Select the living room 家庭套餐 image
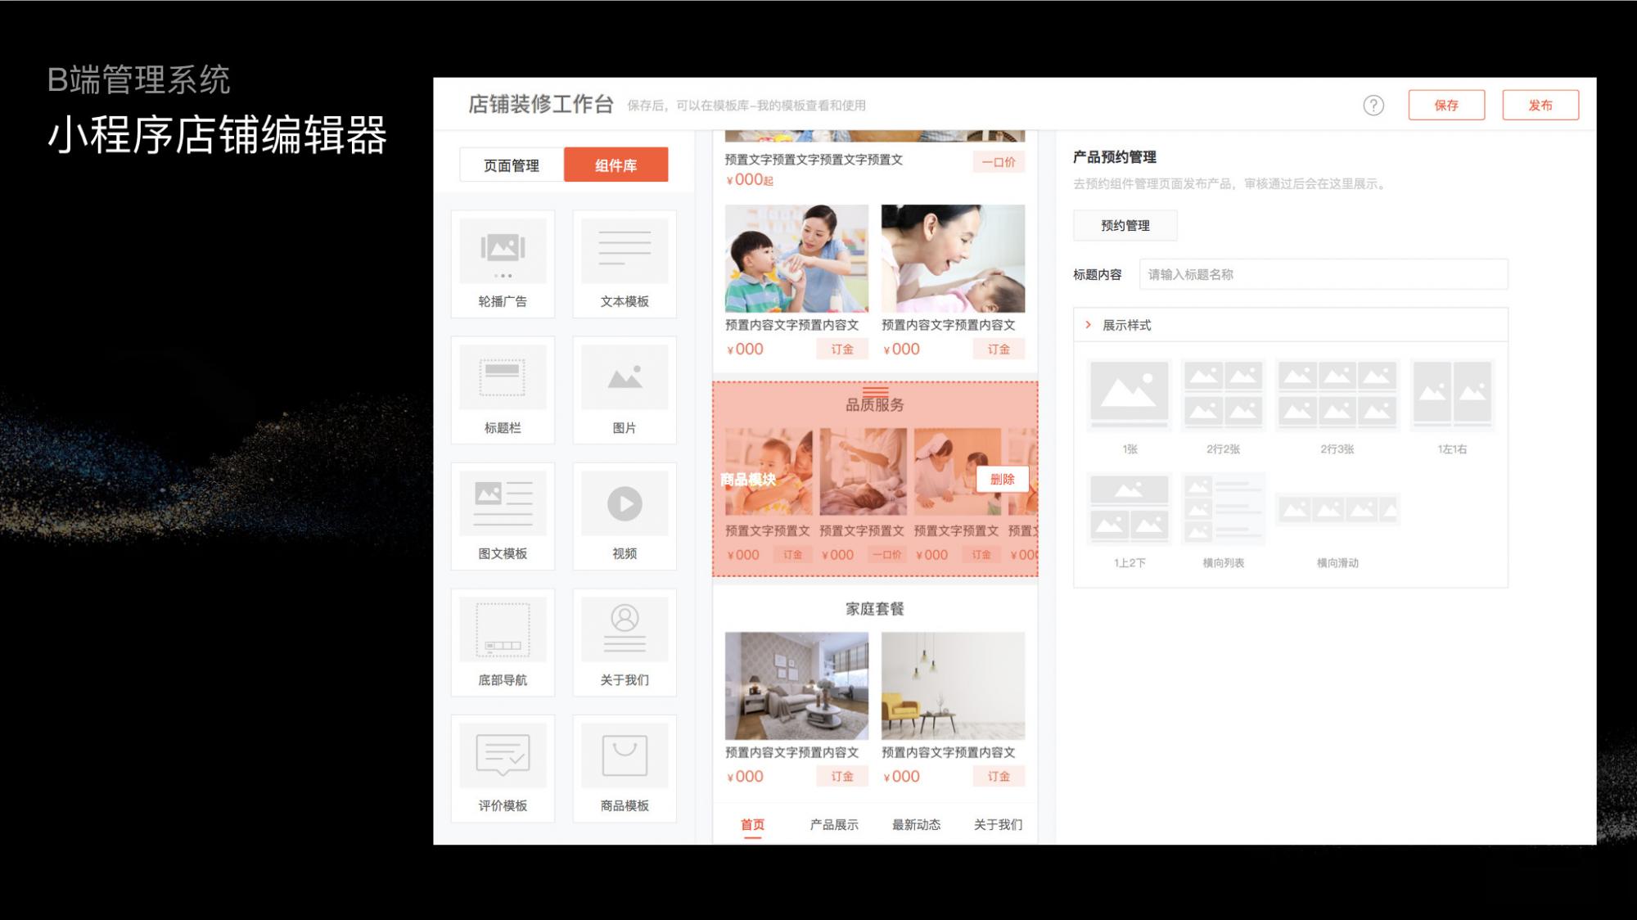Viewport: 1637px width, 920px height. tap(796, 686)
